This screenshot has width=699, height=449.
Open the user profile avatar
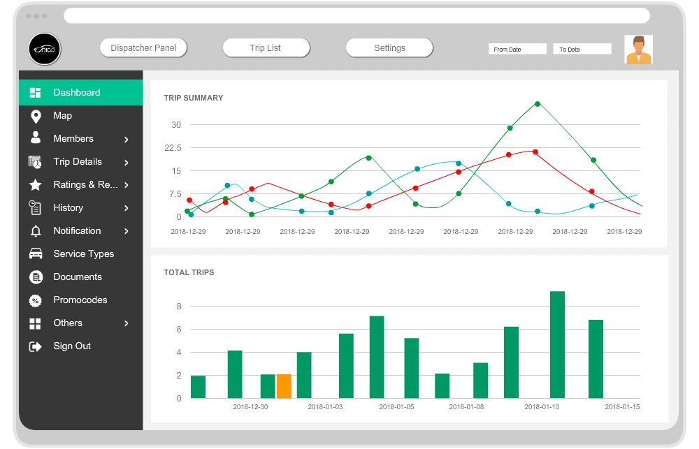click(638, 50)
